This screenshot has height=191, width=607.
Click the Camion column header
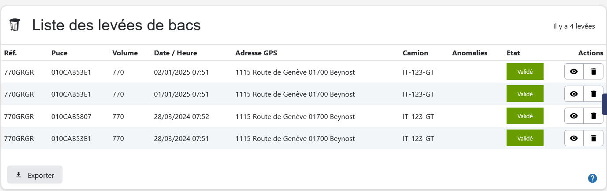415,53
